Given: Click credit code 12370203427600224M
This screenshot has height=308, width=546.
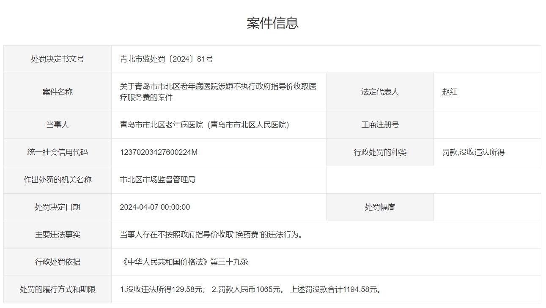Looking at the screenshot, I should point(159,152).
